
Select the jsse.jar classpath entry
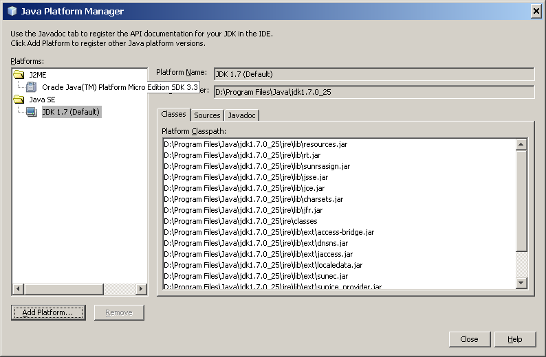(x=246, y=177)
